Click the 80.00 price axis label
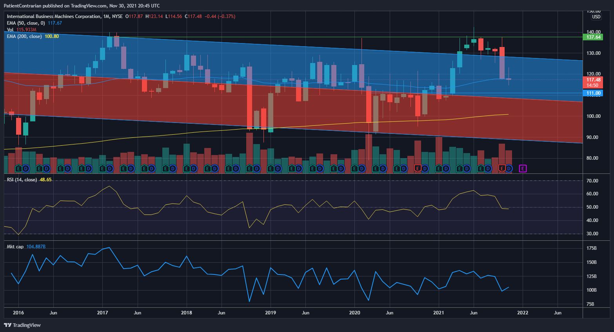 coord(593,158)
